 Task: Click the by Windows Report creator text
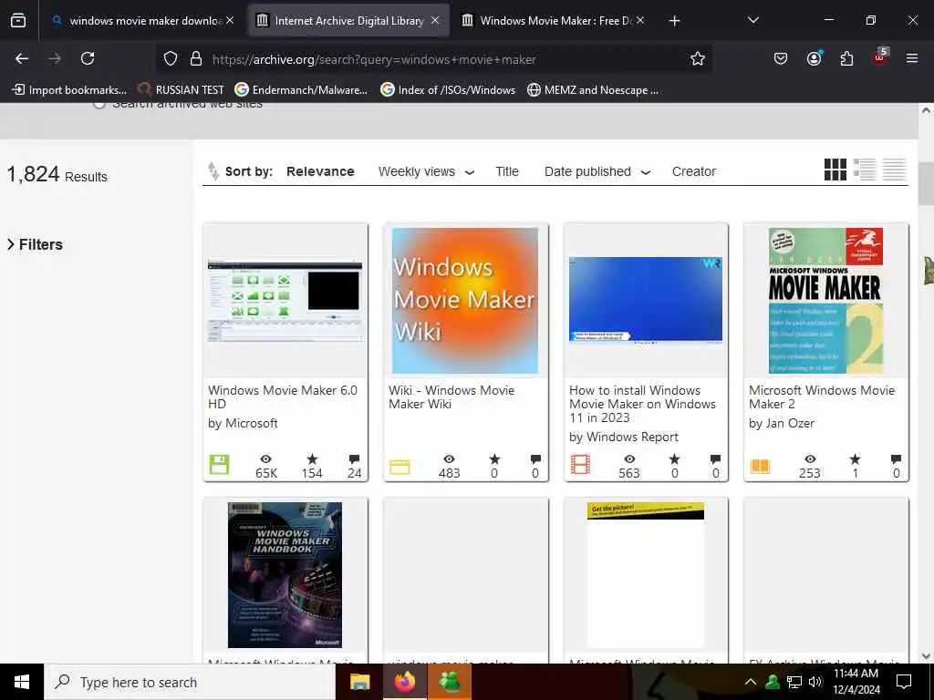coord(623,437)
